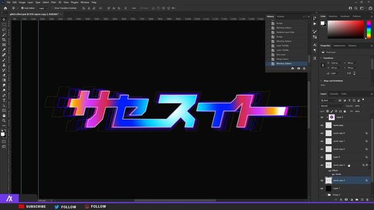Add layer style fx at Layers bottom

click(x=341, y=199)
